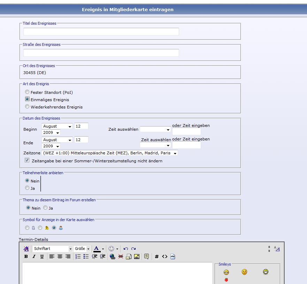Center-align text in the editor

[x=60, y=257]
